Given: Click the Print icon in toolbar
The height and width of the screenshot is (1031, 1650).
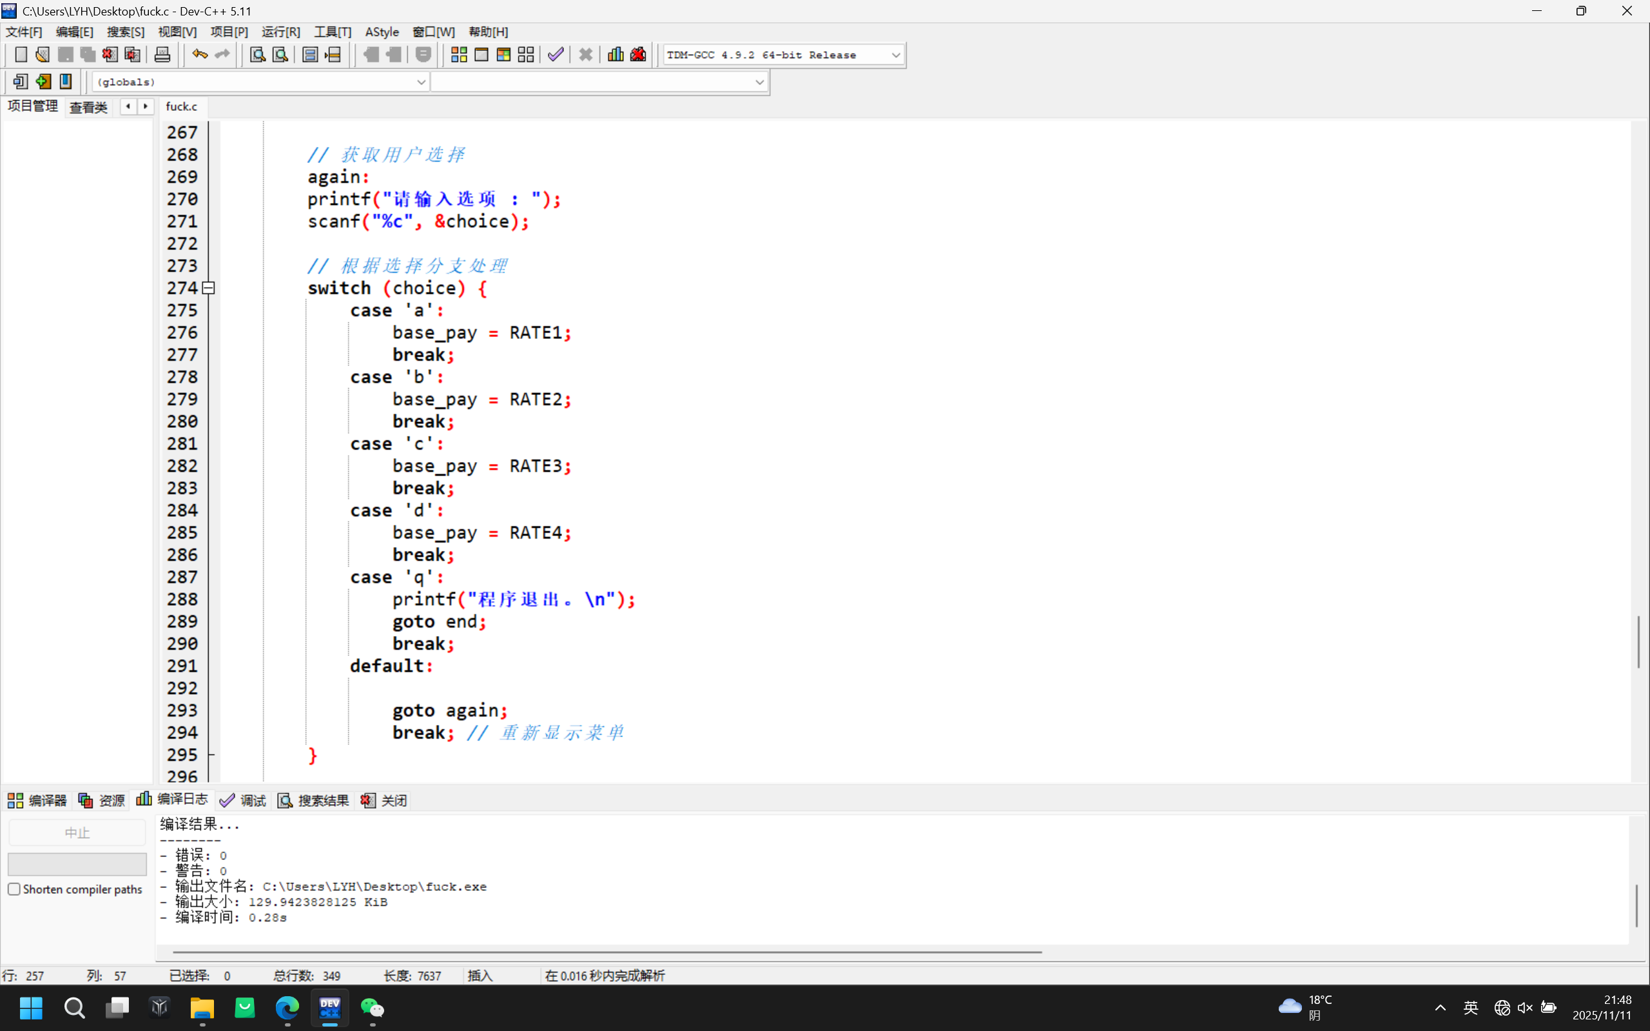Looking at the screenshot, I should coord(162,55).
